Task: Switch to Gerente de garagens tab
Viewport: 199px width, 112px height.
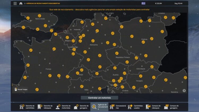Action: click(81, 107)
